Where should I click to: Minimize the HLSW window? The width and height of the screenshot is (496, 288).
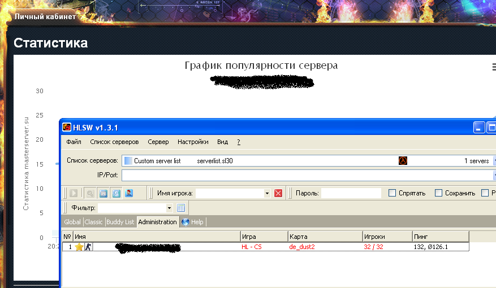pyautogui.click(x=479, y=128)
